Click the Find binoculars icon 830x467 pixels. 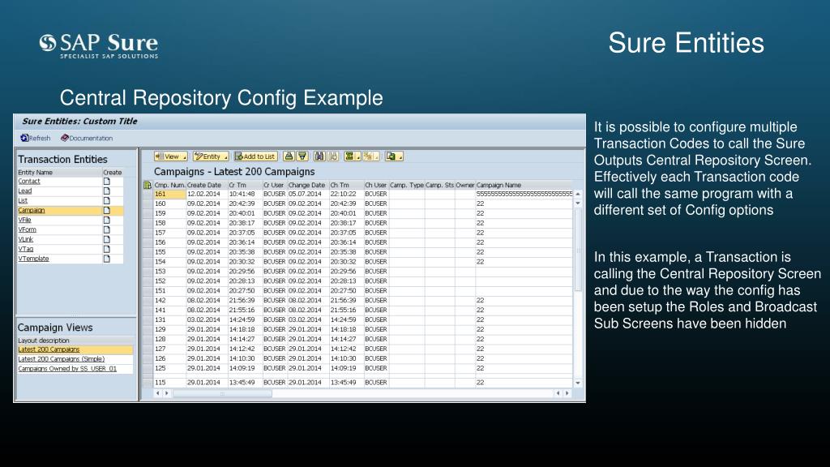[319, 156]
